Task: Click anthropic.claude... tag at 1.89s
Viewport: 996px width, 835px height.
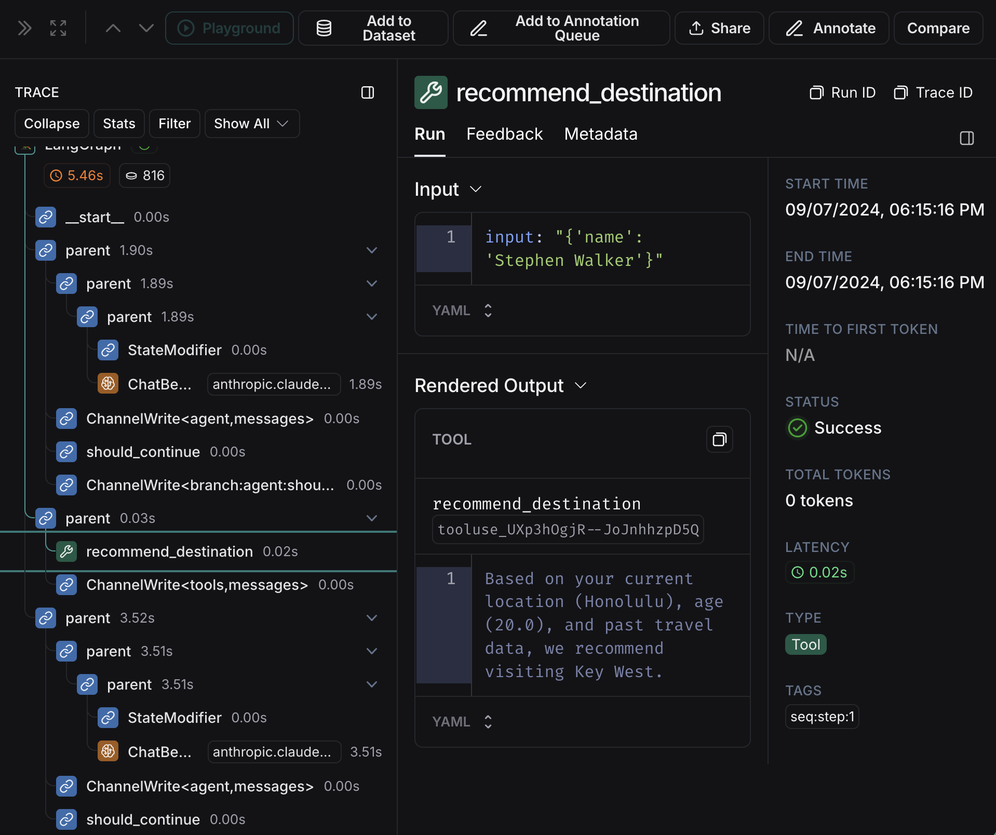Action: pos(274,384)
